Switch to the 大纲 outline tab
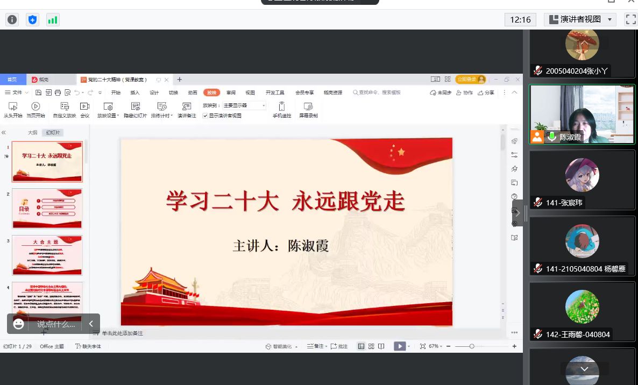The height and width of the screenshot is (385, 638). pyautogui.click(x=33, y=132)
